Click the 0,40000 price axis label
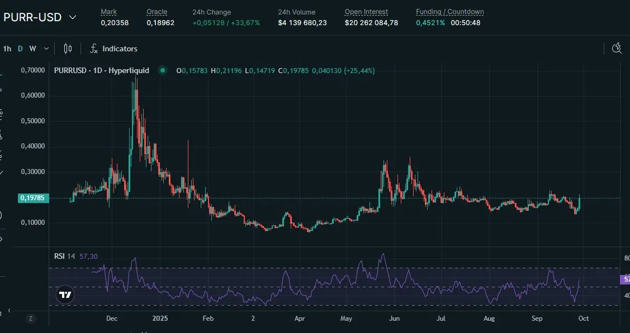 32,146
